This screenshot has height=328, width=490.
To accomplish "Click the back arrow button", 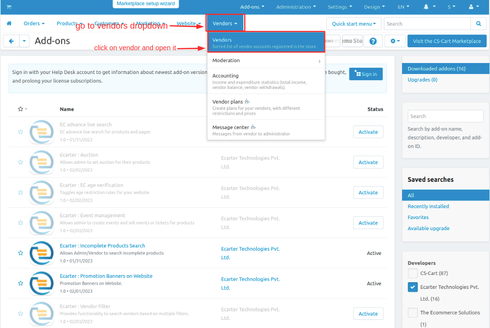I will tap(11, 41).
